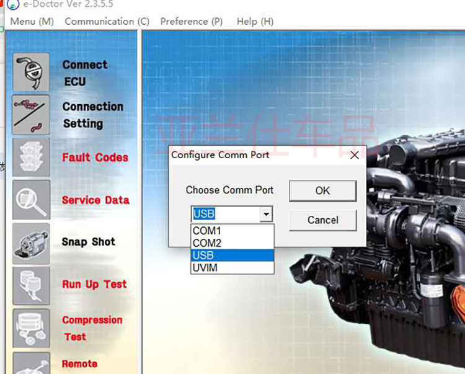Click the Snap Shot camera icon
Image resolution: width=465 pixels, height=374 pixels.
(31, 244)
